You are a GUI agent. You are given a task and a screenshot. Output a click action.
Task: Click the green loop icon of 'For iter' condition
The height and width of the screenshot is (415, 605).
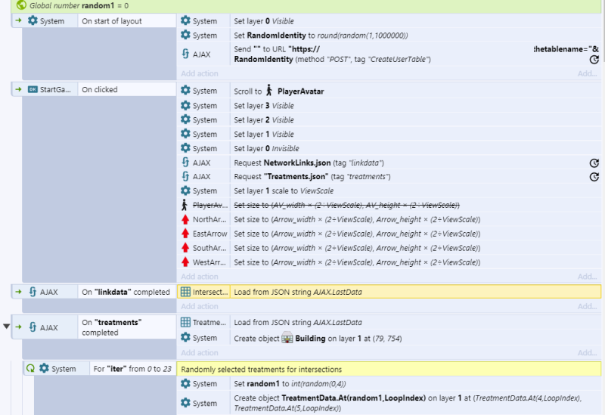click(x=30, y=369)
